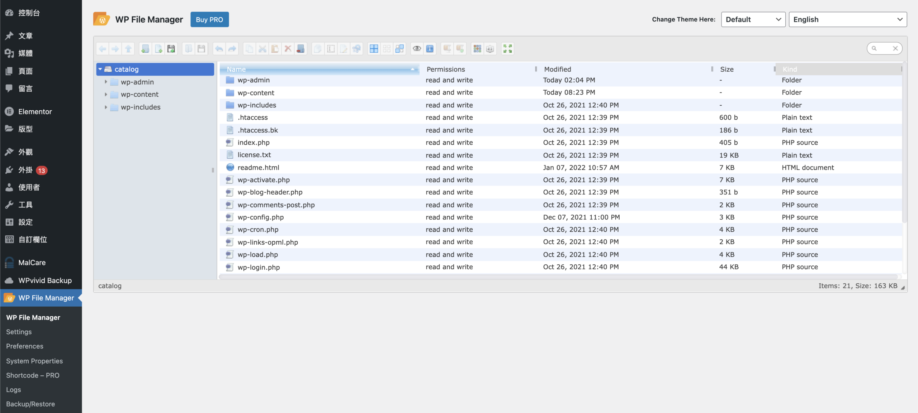Click the Sort toolbar icon
This screenshot has width=918, height=413.
click(490, 49)
